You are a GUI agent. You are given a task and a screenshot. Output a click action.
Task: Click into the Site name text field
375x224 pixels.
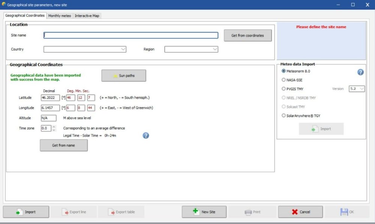tap(130, 36)
